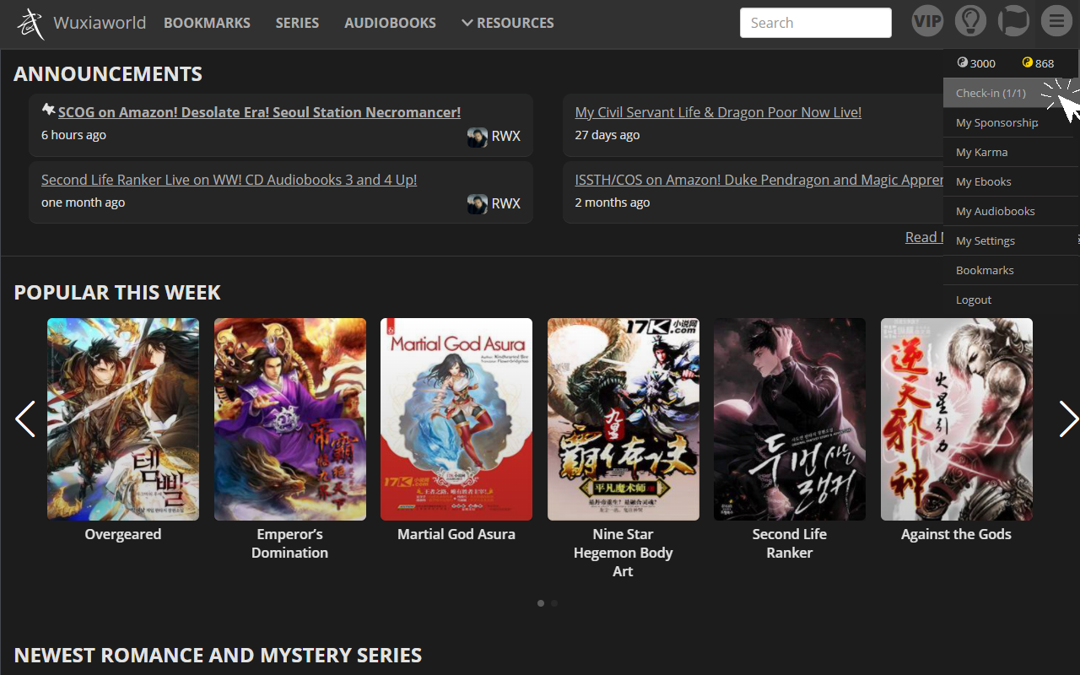Expand the Resources dropdown
The image size is (1080, 675).
[508, 24]
